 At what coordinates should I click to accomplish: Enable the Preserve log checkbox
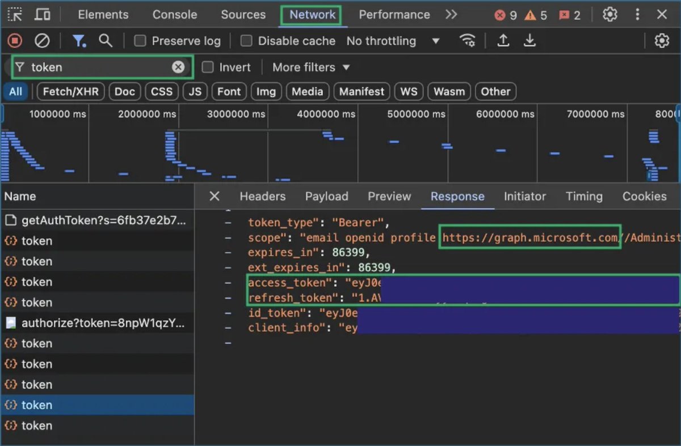[x=140, y=41]
